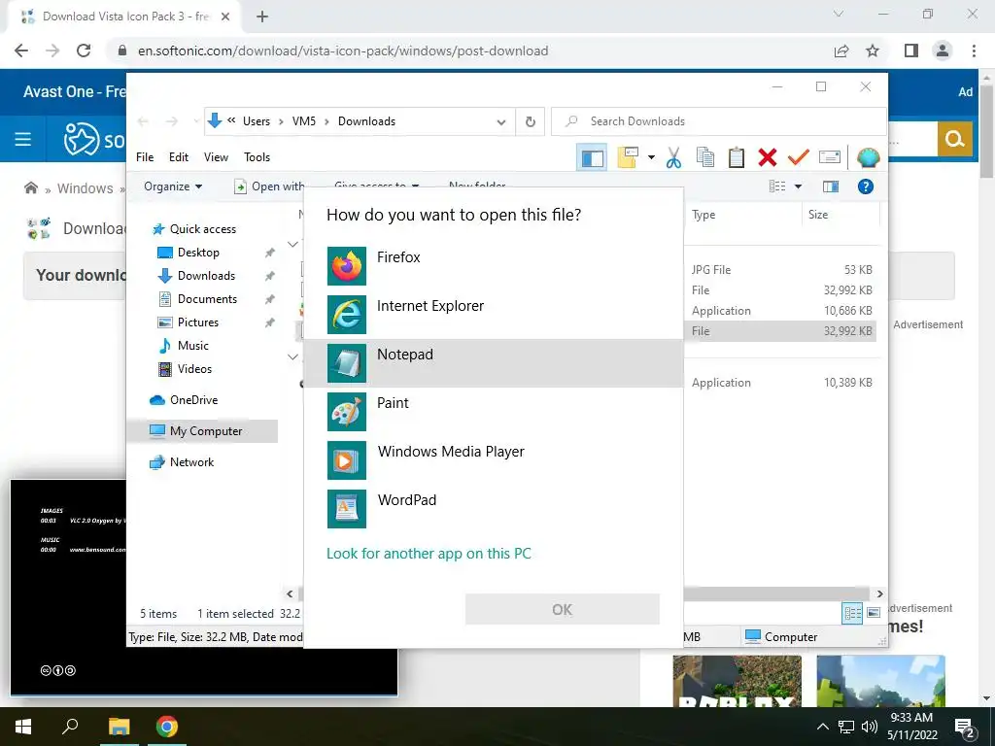Image resolution: width=995 pixels, height=746 pixels.
Task: Click the OK button in dialog
Action: coord(563,610)
